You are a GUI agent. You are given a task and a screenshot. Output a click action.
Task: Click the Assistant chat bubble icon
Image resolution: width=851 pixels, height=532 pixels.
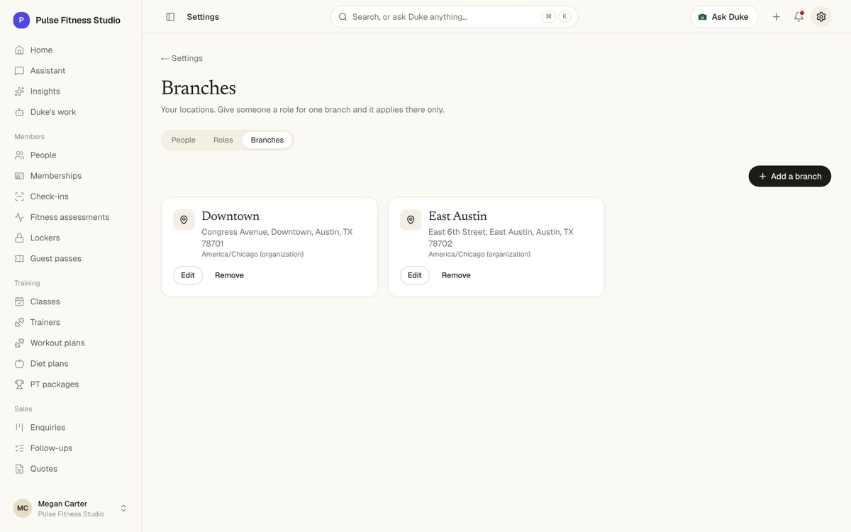point(19,71)
